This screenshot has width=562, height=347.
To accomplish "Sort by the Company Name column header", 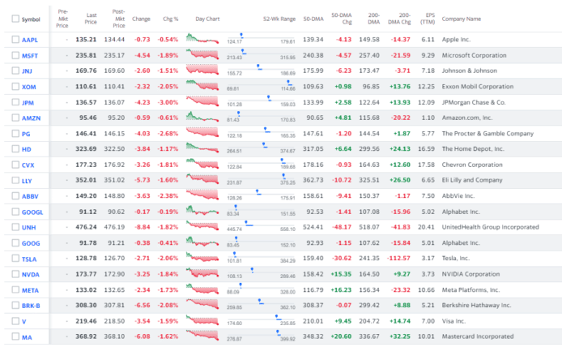I will [x=462, y=19].
